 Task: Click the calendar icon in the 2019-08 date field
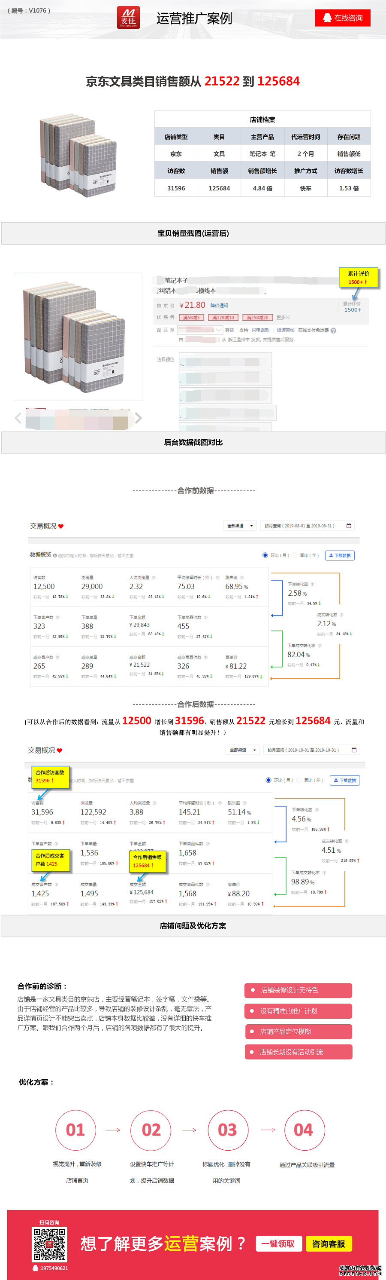click(x=349, y=526)
